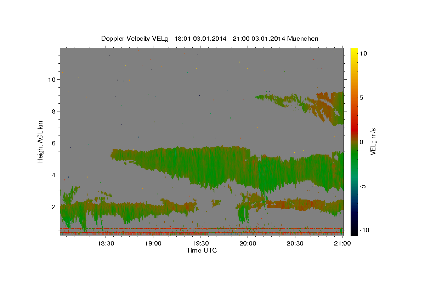The width and height of the screenshot is (425, 283).
Task: Click the 'Muenchen' station name in title
Action: click(x=303, y=39)
